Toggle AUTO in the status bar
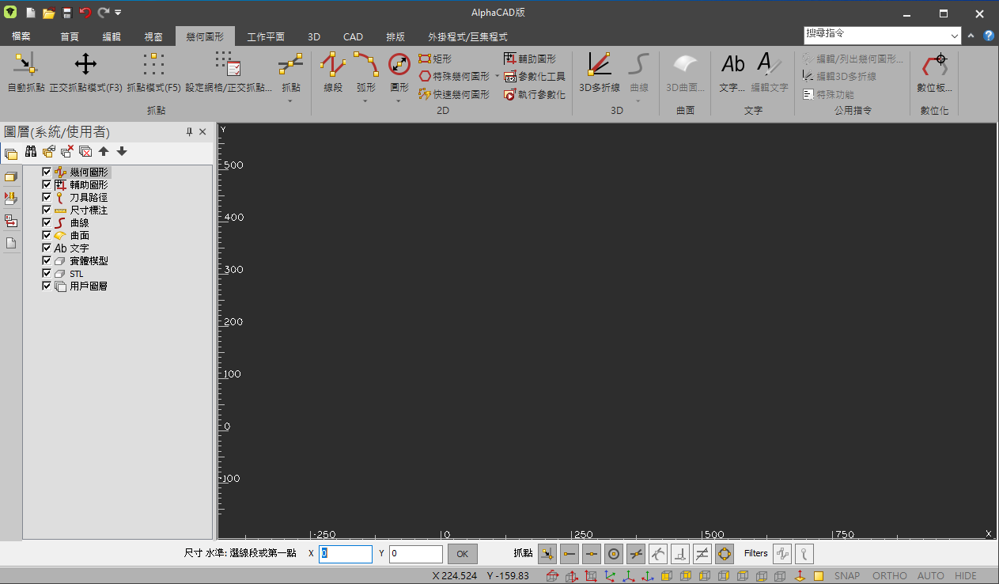The height and width of the screenshot is (584, 999). coord(931,576)
